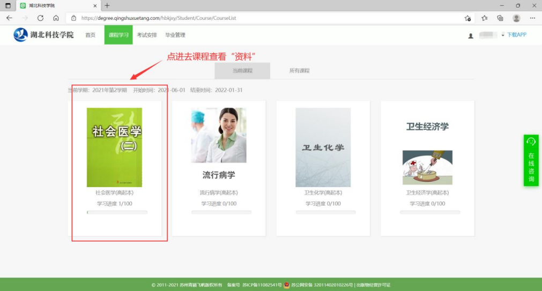Click 卫生化学(高起本) course title

pyautogui.click(x=323, y=192)
